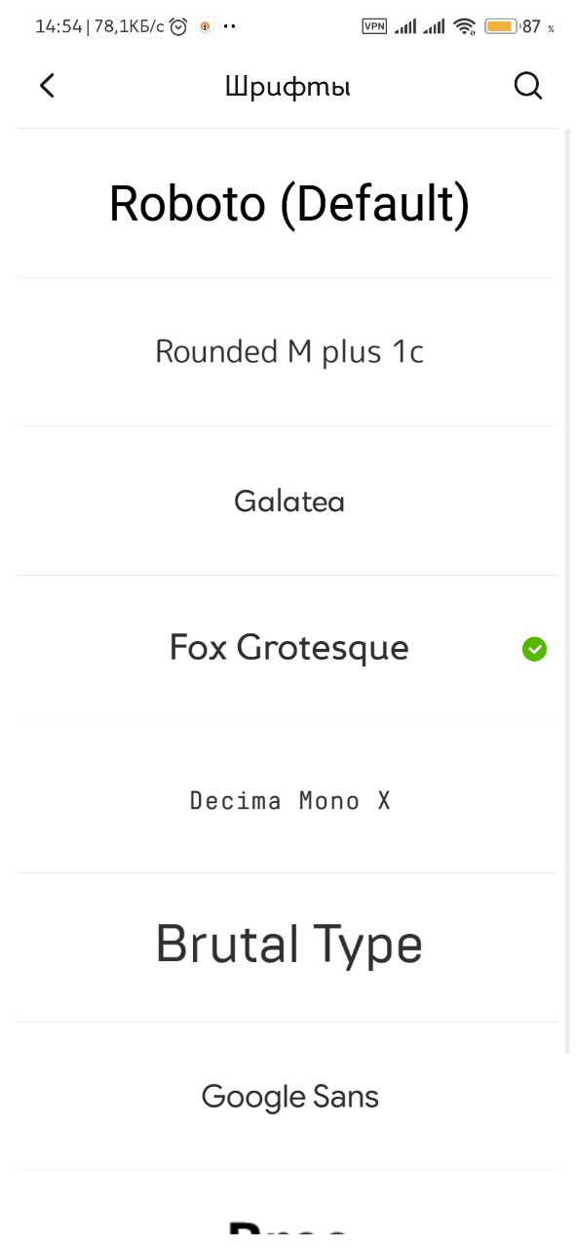Select the Google Sans font
The width and height of the screenshot is (575, 1249).
click(x=287, y=1097)
